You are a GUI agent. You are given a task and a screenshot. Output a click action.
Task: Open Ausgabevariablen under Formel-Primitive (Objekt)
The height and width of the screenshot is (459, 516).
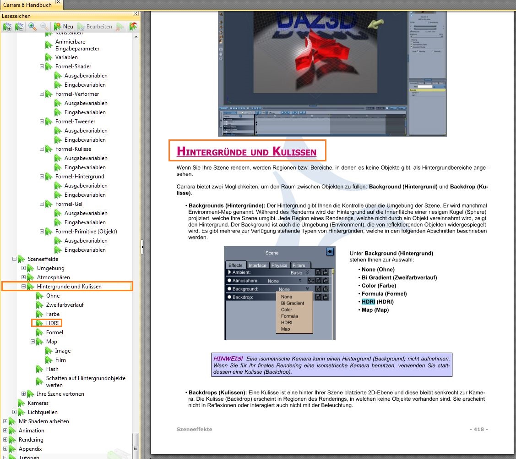point(86,241)
